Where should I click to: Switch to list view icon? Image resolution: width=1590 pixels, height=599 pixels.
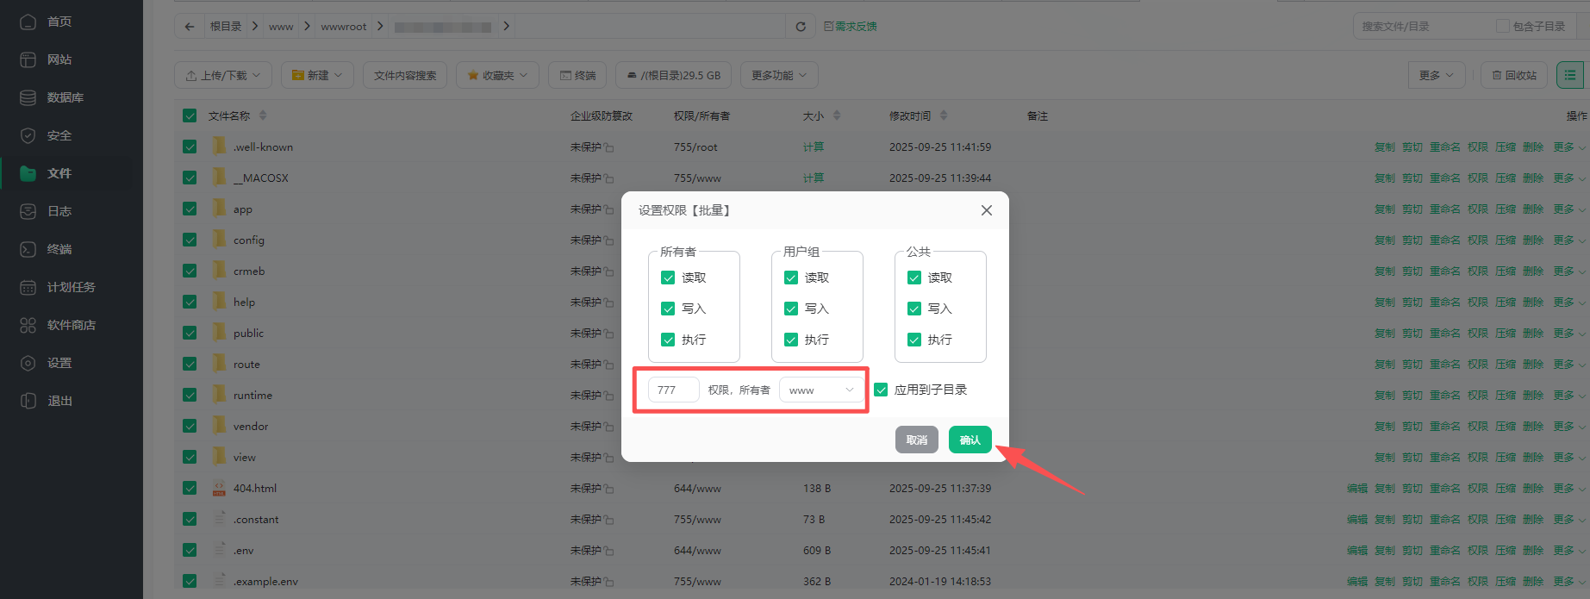(x=1569, y=76)
